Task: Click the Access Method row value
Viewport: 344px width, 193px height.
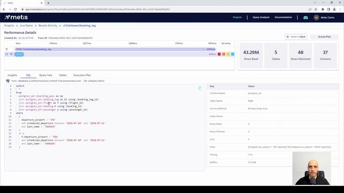Action: click(x=257, y=108)
